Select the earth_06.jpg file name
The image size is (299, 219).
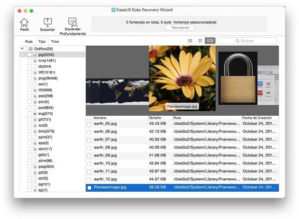click(105, 132)
